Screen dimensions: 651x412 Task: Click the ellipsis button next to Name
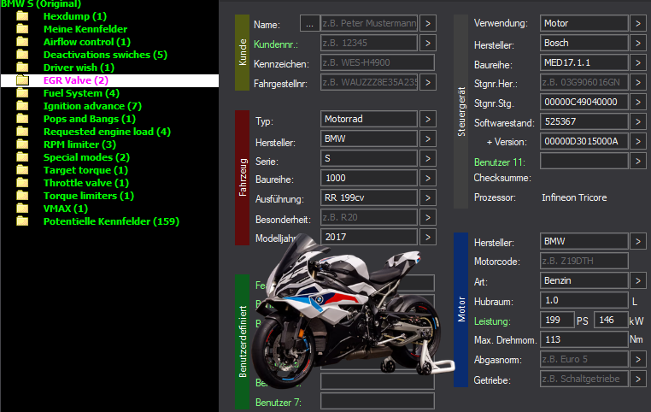(x=310, y=24)
